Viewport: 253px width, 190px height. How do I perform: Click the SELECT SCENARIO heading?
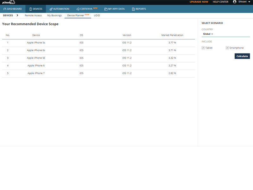coord(212,23)
